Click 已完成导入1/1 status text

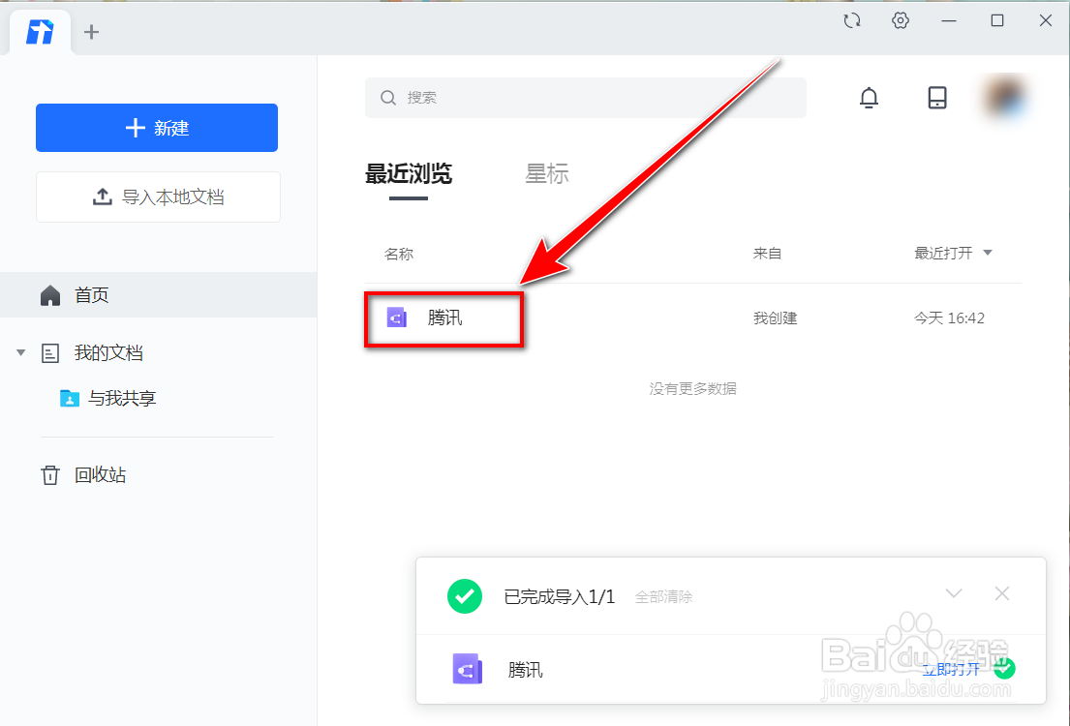tap(560, 597)
